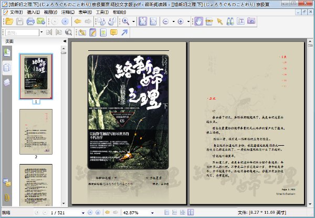Open the Comments side panel tab

[7, 182]
